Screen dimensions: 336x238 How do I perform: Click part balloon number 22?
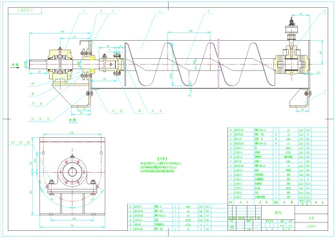pyautogui.click(x=13, y=142)
